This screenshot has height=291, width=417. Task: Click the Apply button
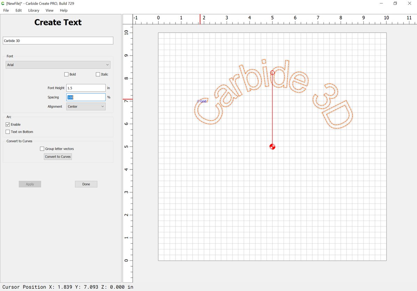30,184
